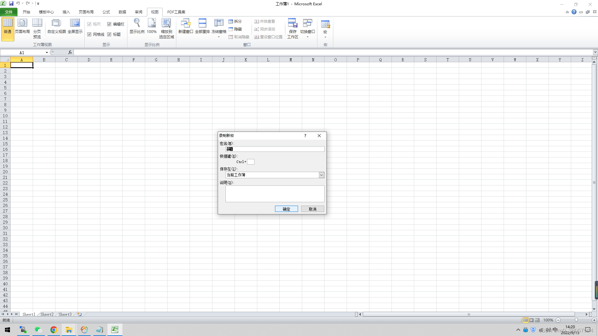
Task: Toggle the Formula Bar checkbox
Action: pyautogui.click(x=109, y=24)
